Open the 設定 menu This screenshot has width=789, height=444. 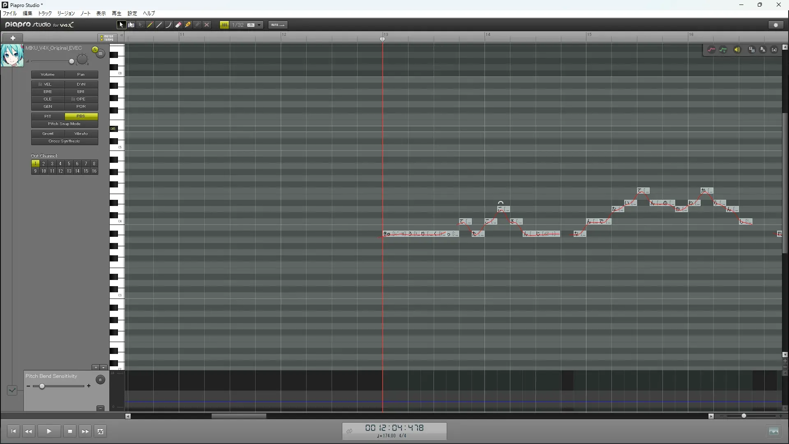(132, 13)
